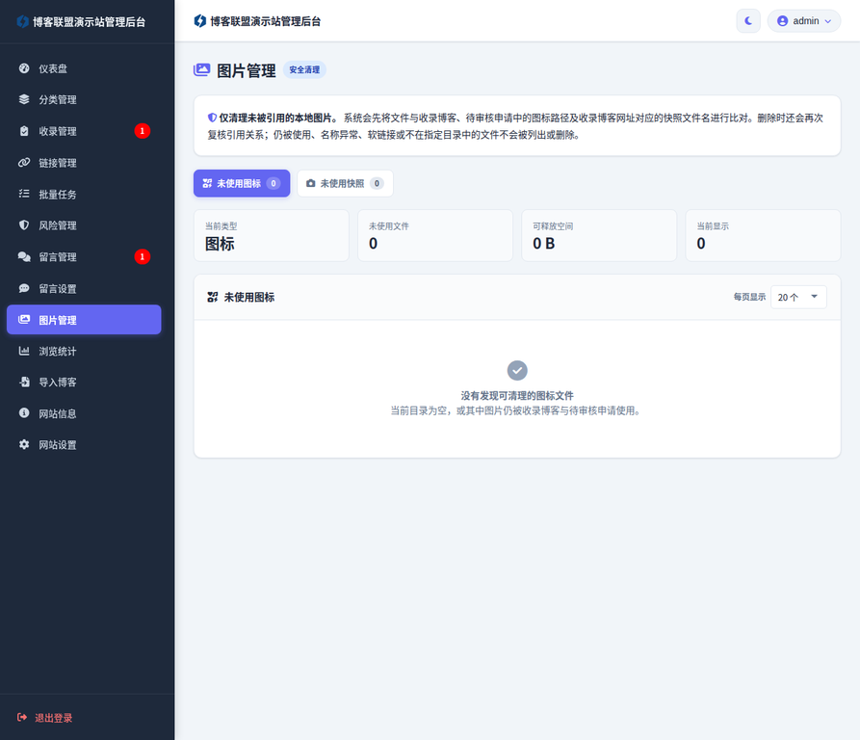The width and height of the screenshot is (860, 740).
Task: Select 批量任务 in the sidebar
Action: [84, 194]
